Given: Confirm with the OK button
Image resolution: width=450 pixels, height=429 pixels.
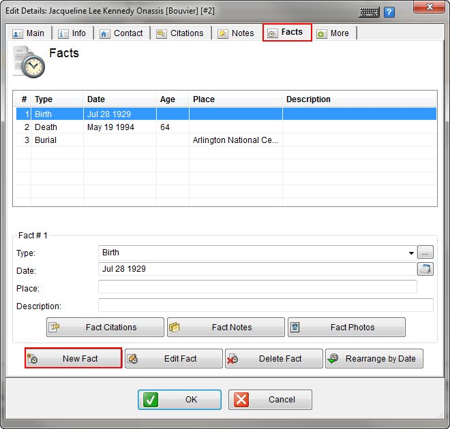Looking at the screenshot, I should 179,399.
